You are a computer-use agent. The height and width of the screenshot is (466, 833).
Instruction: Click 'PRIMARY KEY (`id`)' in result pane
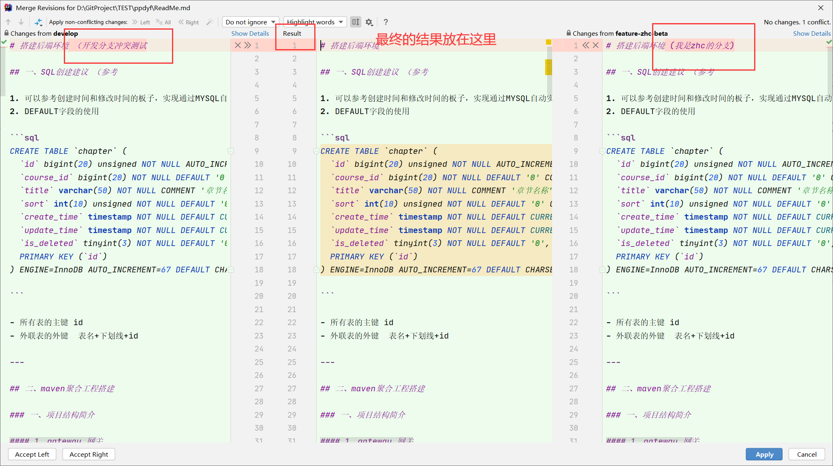pos(373,257)
